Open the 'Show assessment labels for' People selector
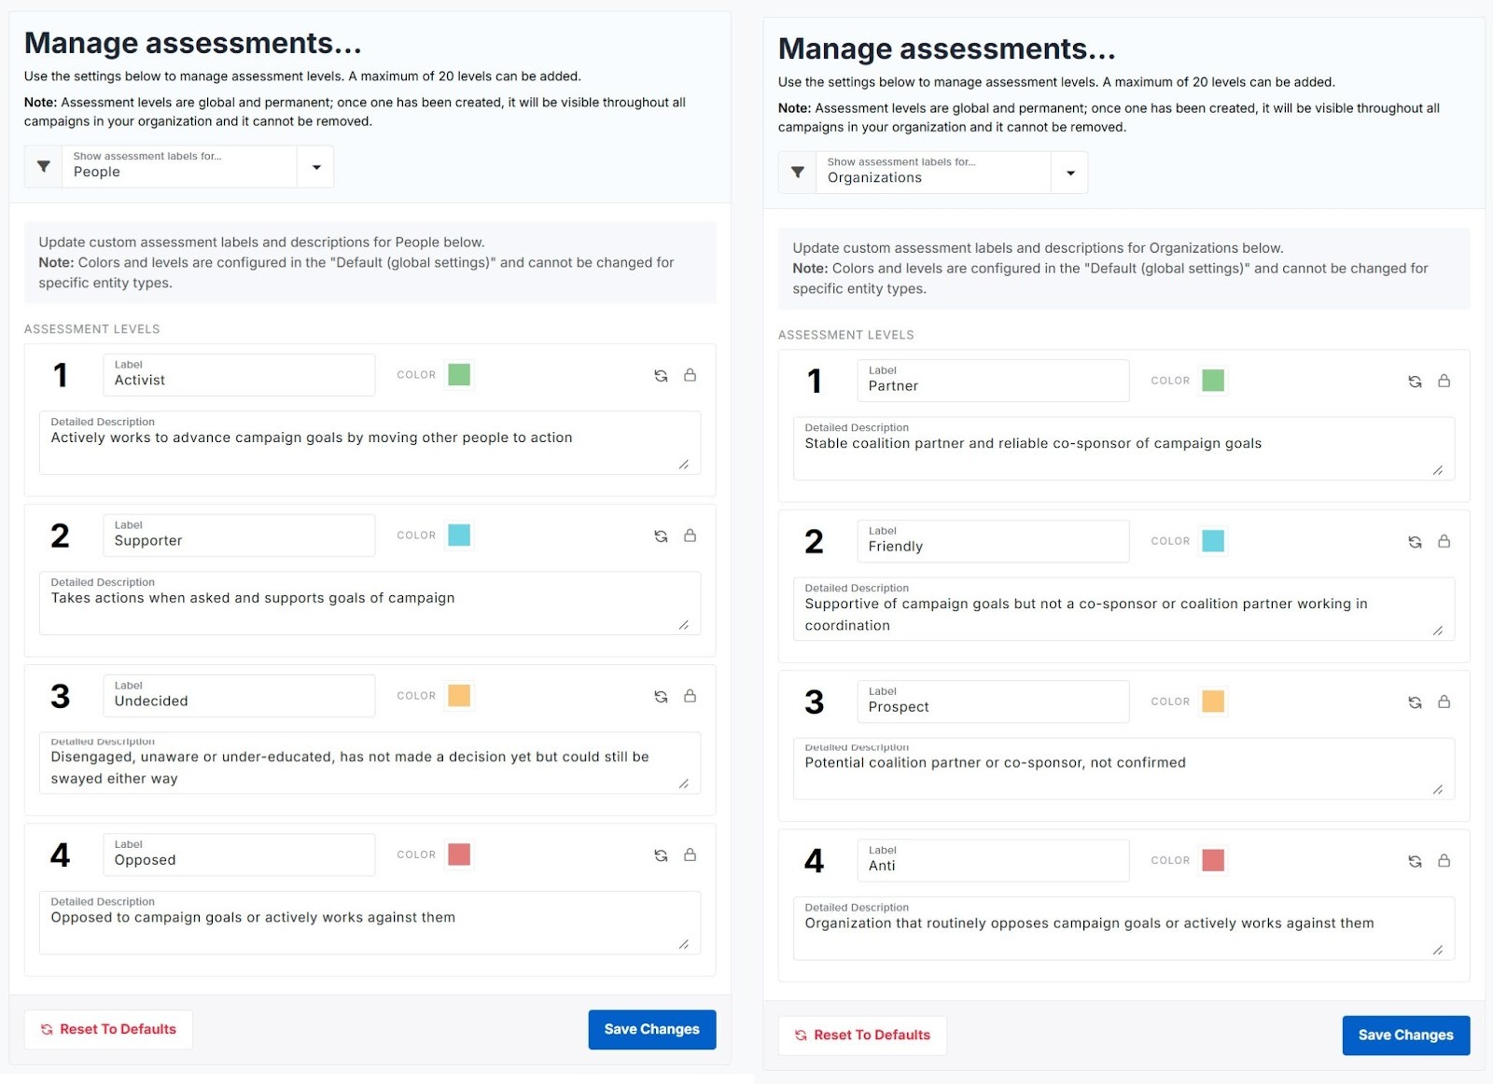The width and height of the screenshot is (1493, 1084). [179, 167]
